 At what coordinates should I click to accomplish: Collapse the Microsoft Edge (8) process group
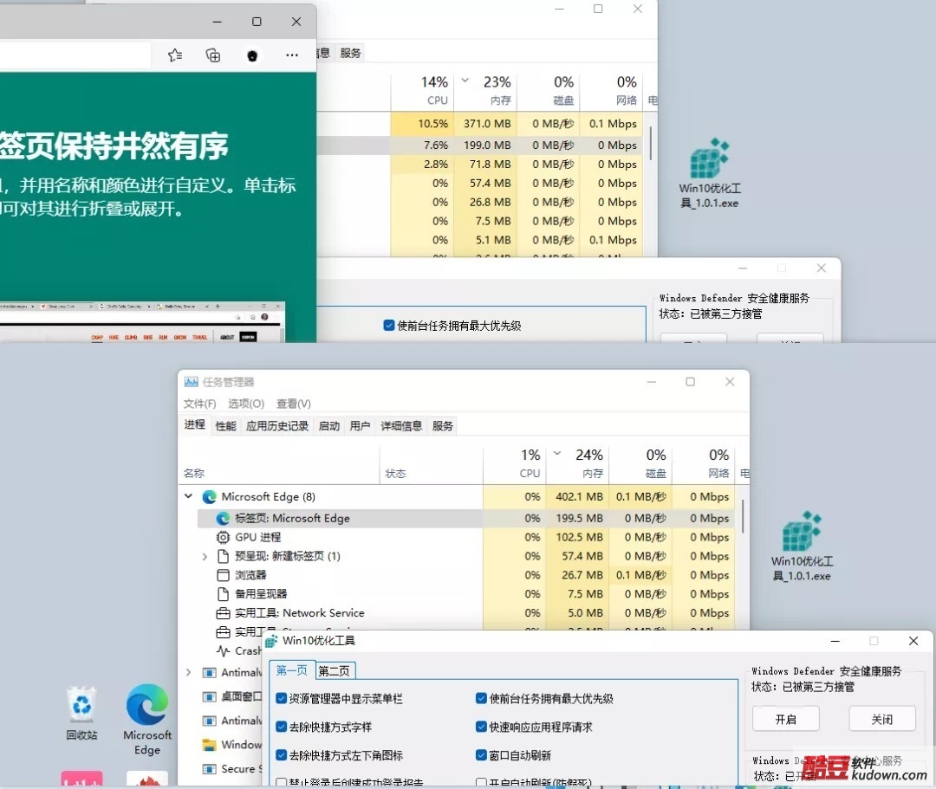click(x=189, y=496)
